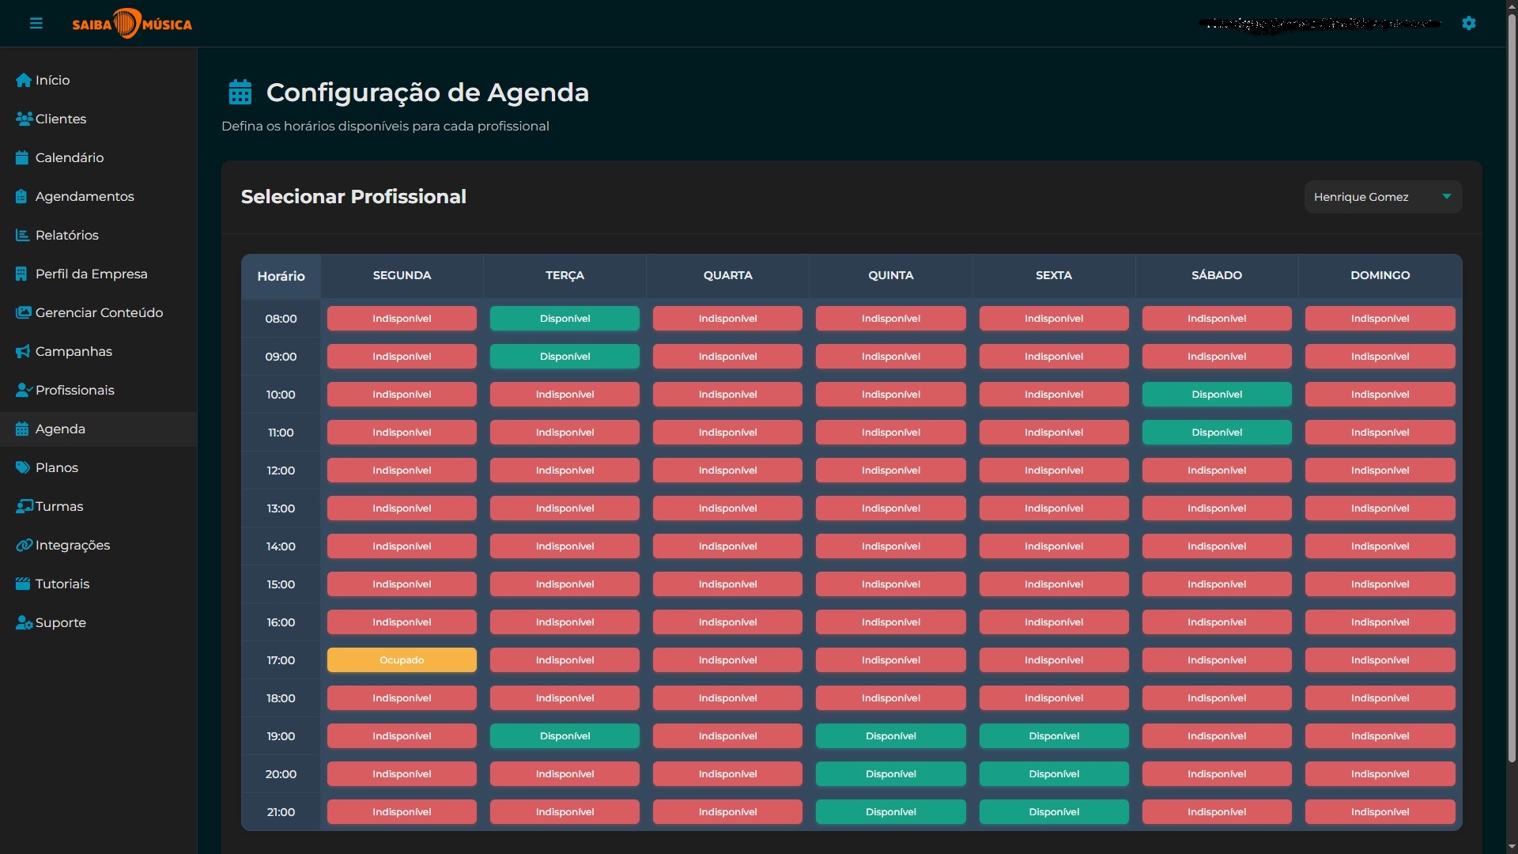Toggle Segunda 17:00 Ocupado slot
1518x854 pixels.
point(402,660)
